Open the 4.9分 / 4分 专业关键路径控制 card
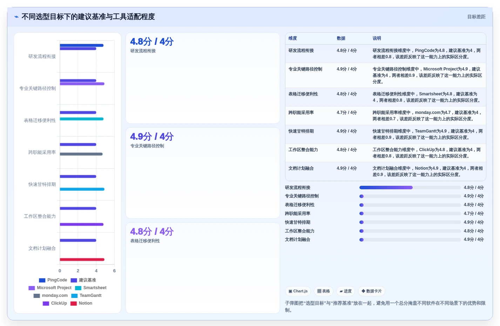This screenshot has width=500, height=326. (203, 173)
